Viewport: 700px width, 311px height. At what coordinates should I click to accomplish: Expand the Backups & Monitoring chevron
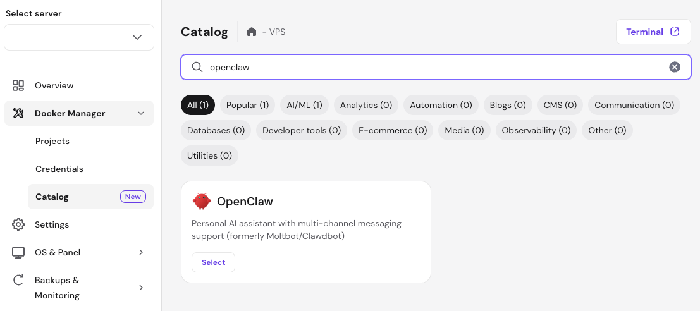point(140,288)
